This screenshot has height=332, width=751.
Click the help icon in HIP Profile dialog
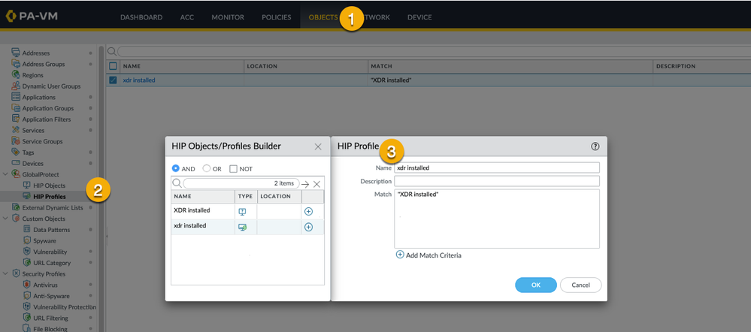click(595, 147)
